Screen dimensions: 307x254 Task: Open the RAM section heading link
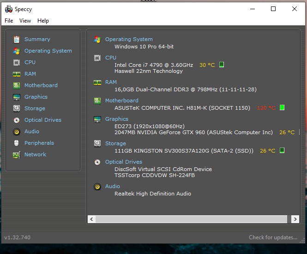coord(111,82)
